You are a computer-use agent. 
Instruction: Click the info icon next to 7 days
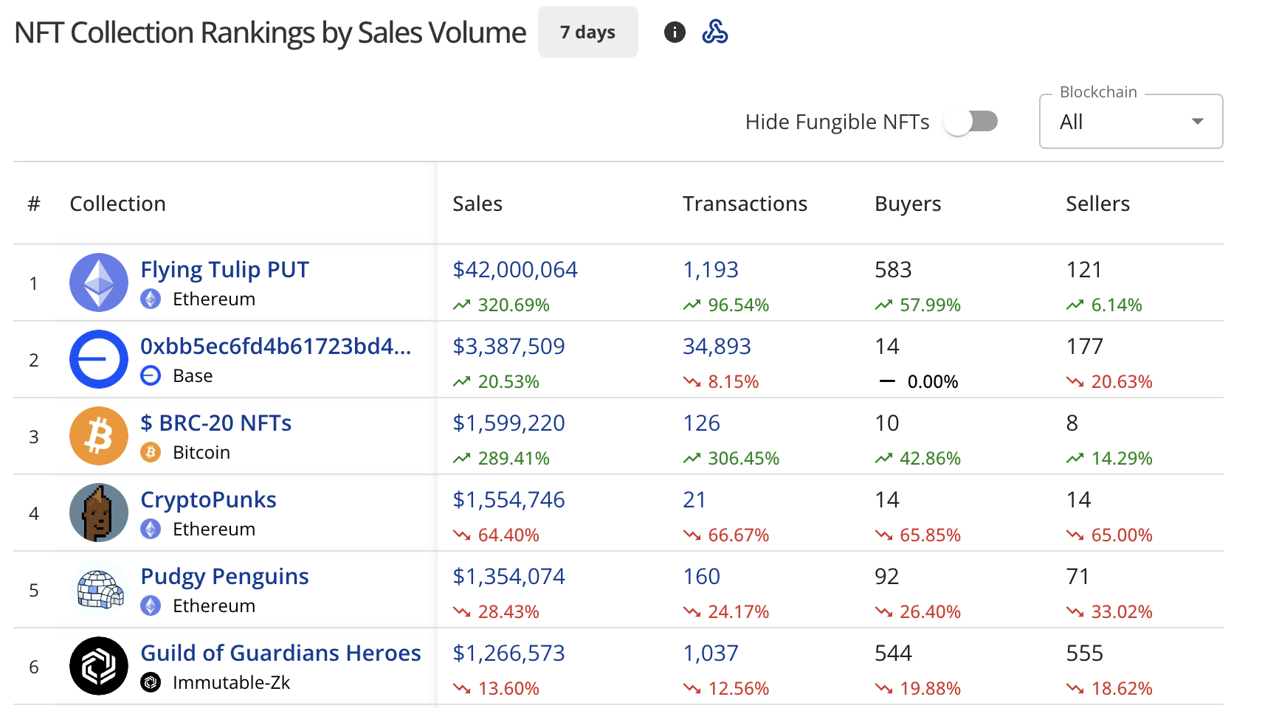(x=674, y=32)
